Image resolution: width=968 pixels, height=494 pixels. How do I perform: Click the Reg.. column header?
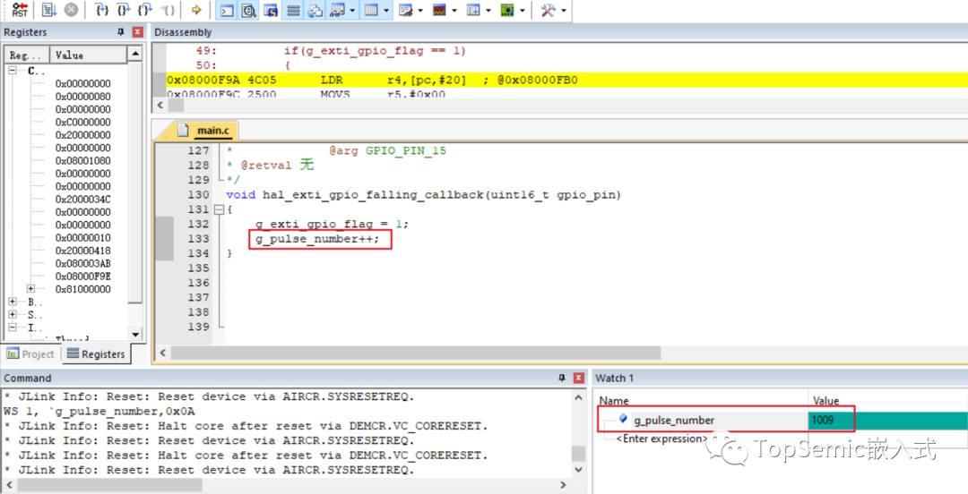(27, 55)
